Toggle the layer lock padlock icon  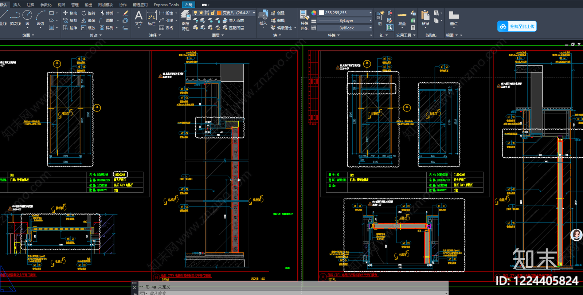(212, 13)
